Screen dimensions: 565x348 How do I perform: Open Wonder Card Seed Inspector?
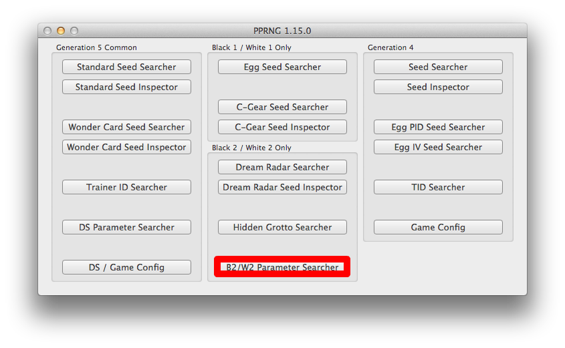click(x=126, y=147)
